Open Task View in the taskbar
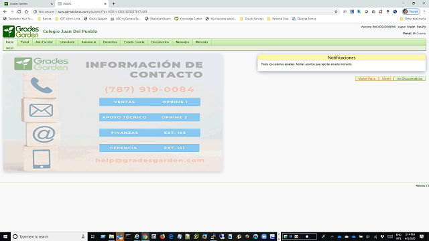Viewport: 429px width, 241px height. click(x=93, y=236)
